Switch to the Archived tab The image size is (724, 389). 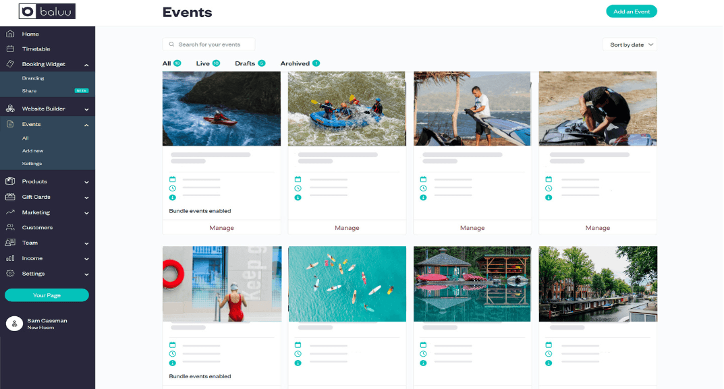(x=295, y=63)
